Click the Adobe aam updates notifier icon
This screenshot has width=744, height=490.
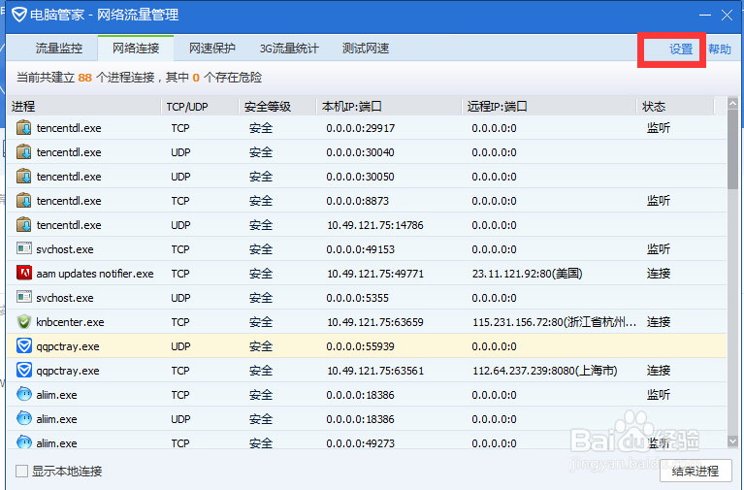tap(23, 273)
